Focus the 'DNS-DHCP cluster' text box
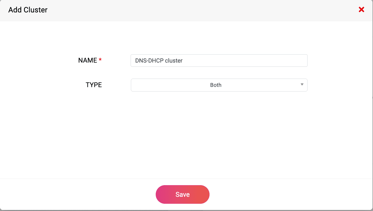Image resolution: width=373 pixels, height=211 pixels. click(x=219, y=61)
